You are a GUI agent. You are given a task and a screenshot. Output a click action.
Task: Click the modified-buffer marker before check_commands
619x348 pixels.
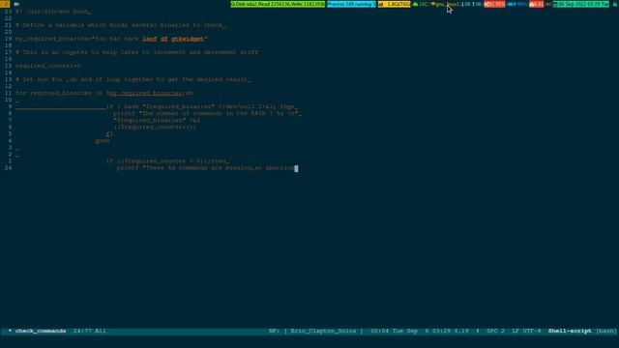tap(10, 331)
